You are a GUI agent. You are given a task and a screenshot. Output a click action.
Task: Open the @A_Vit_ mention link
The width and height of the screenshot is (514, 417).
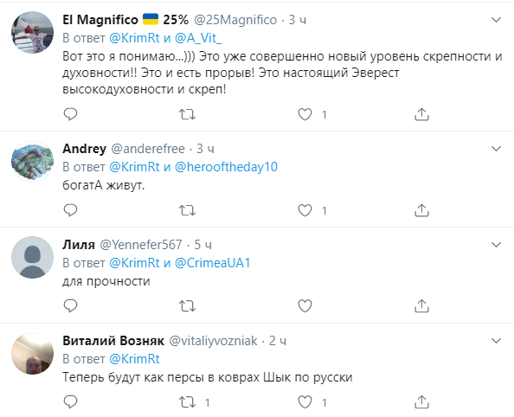tap(198, 38)
